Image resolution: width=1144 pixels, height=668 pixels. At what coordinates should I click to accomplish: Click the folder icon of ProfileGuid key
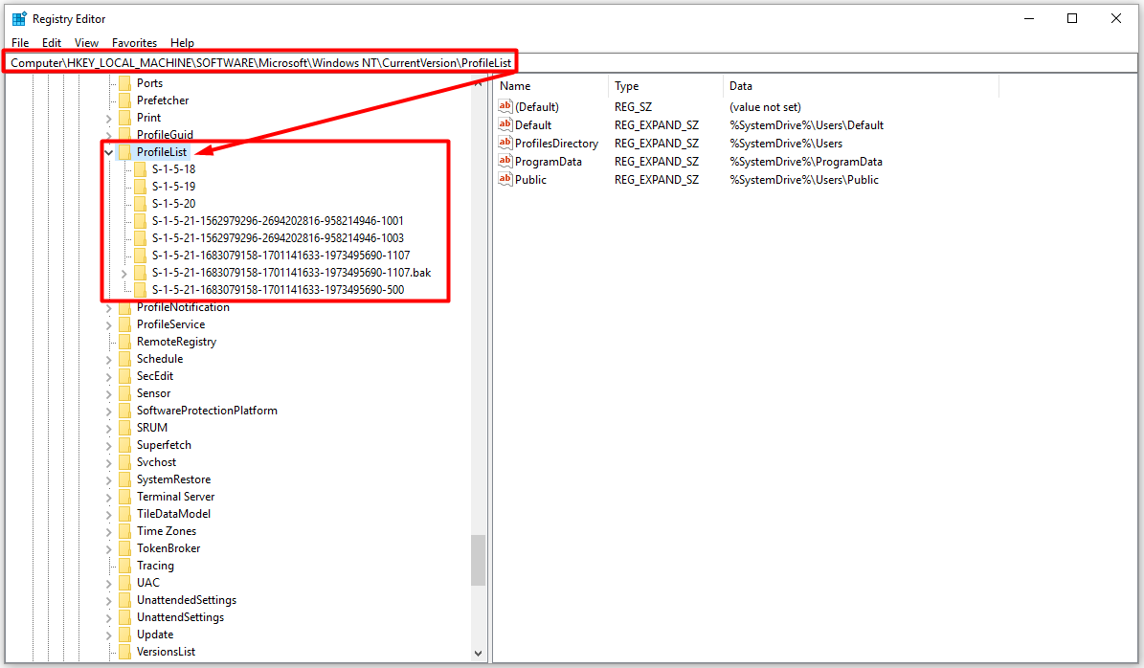(x=124, y=134)
